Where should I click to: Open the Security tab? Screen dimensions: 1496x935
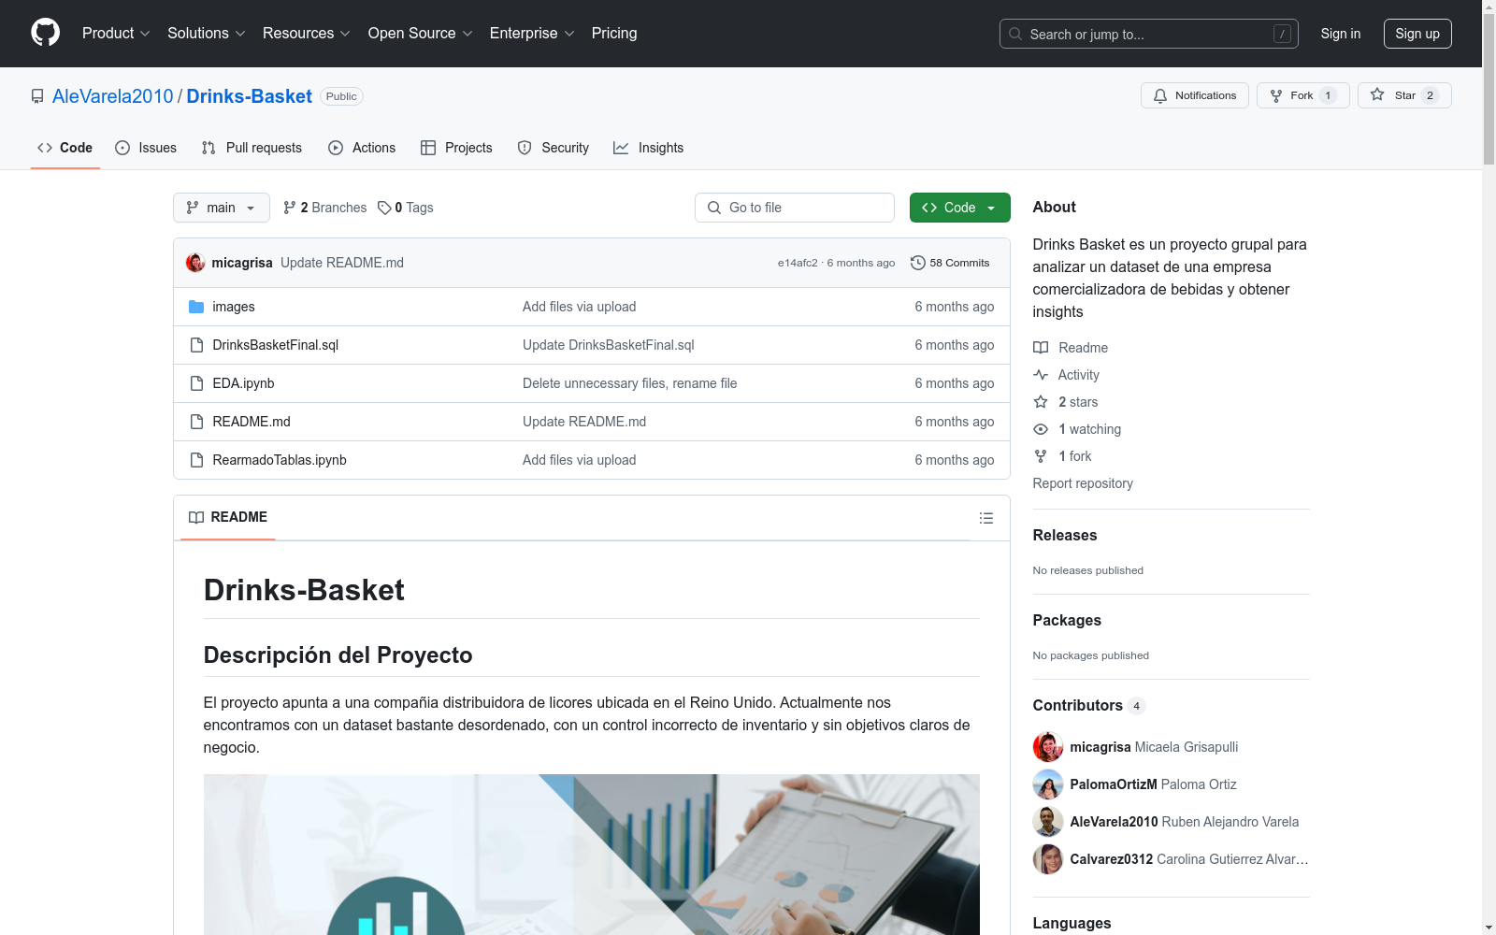pyautogui.click(x=554, y=148)
